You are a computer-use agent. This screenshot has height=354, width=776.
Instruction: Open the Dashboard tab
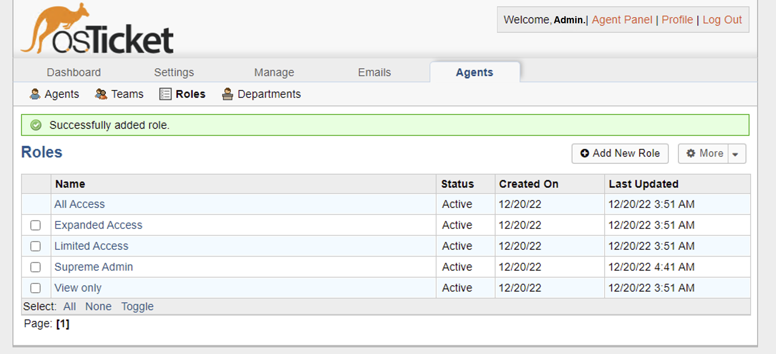click(x=74, y=72)
